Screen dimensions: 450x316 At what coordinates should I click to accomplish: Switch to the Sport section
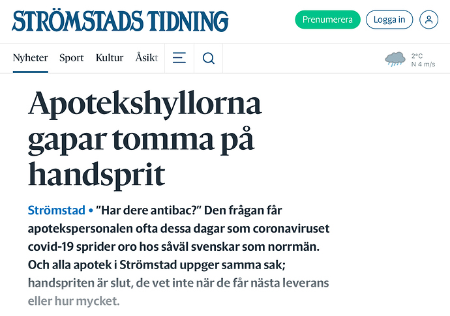tap(71, 58)
